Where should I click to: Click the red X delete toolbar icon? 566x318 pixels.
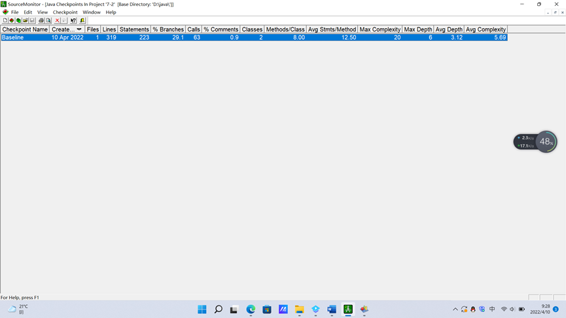click(57, 20)
